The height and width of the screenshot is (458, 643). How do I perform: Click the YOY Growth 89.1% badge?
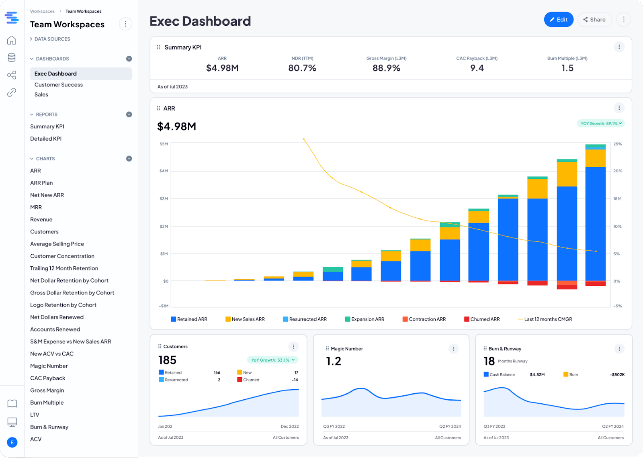tap(600, 123)
